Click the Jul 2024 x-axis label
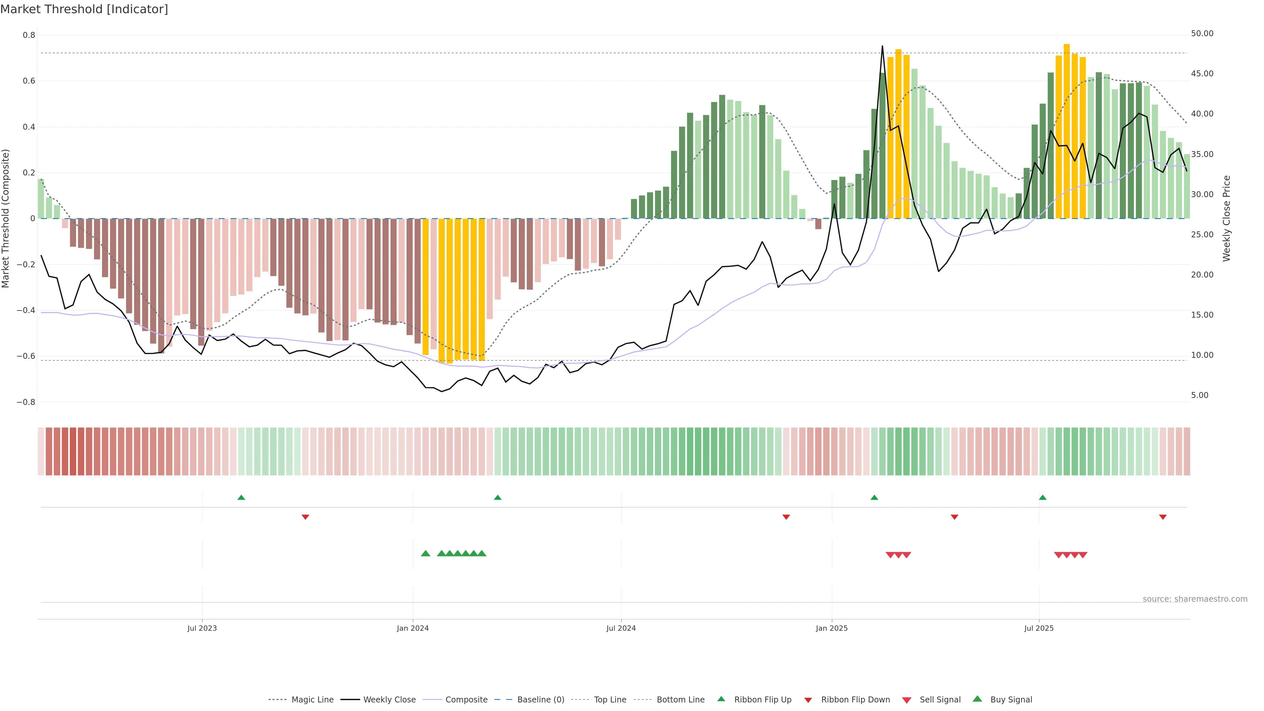Viewport: 1264px width, 711px height. tap(621, 628)
